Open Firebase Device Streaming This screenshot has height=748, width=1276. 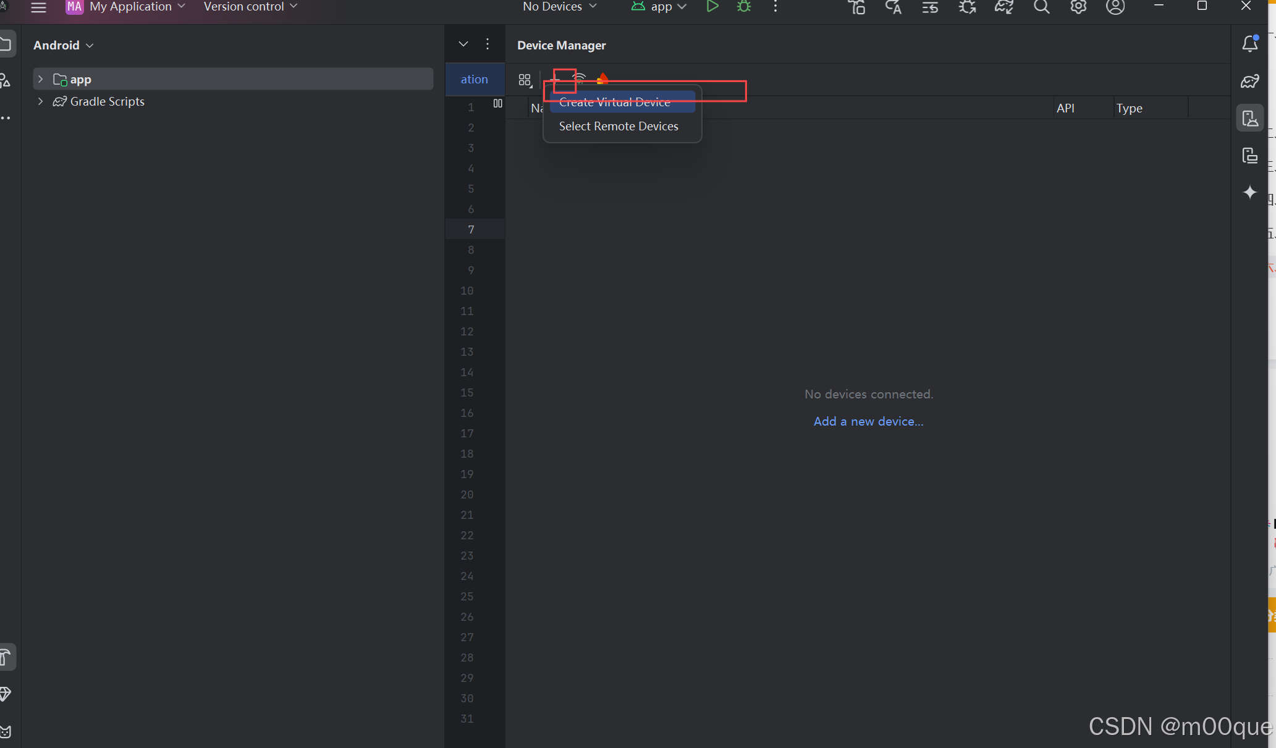(601, 79)
